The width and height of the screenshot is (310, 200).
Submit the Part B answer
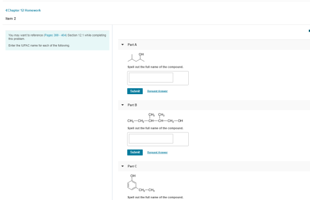[x=135, y=152]
